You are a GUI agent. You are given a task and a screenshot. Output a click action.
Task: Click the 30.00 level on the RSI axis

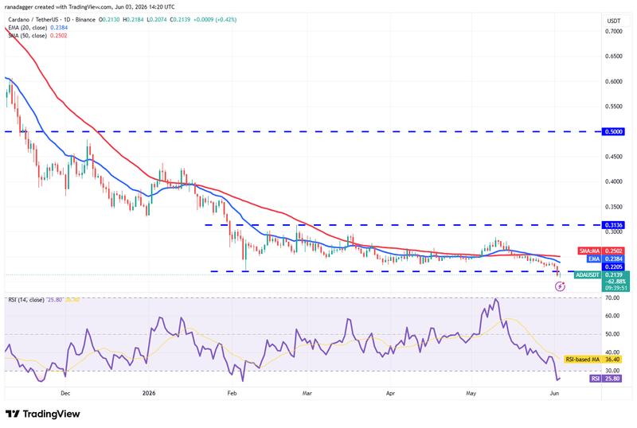(x=612, y=371)
